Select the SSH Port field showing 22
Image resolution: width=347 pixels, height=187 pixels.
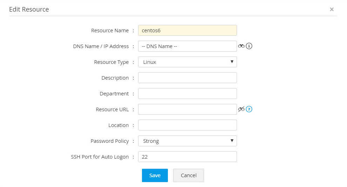(x=187, y=157)
